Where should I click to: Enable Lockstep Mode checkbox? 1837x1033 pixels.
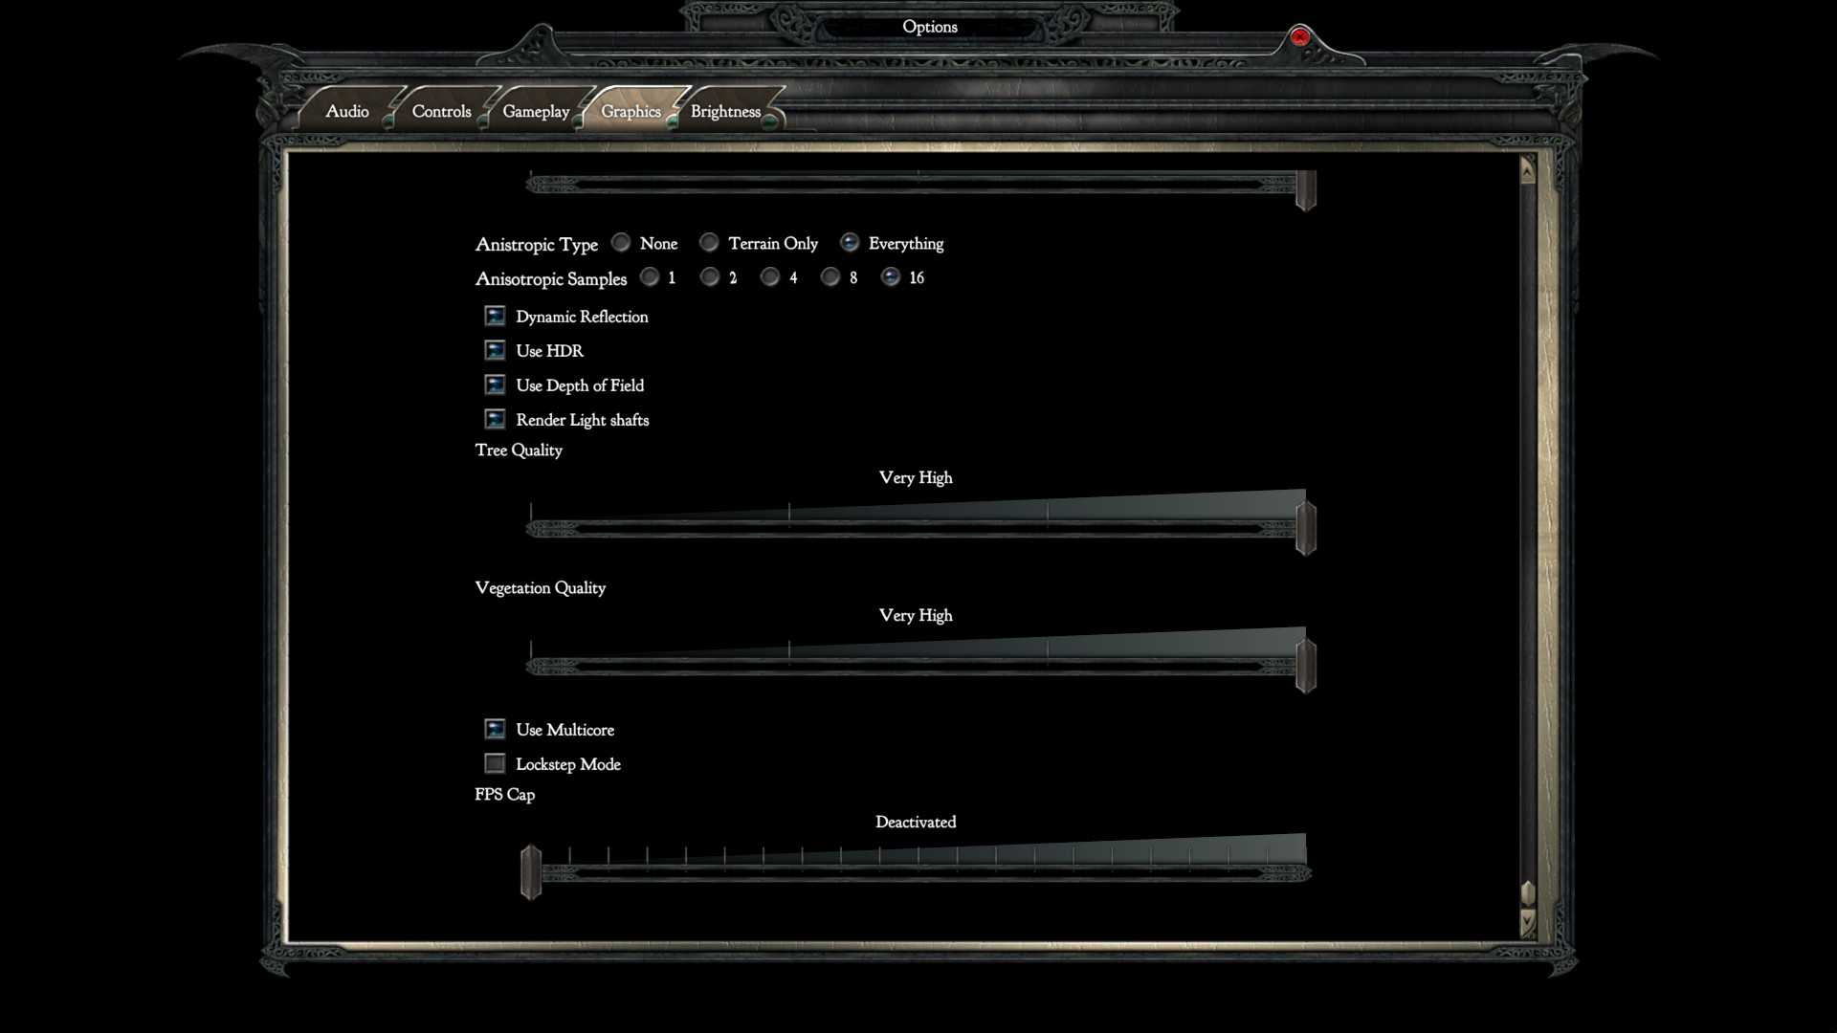[495, 764]
